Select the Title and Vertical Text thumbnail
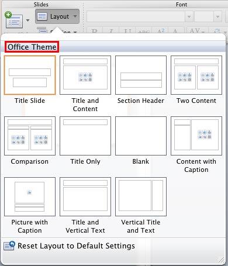 click(x=85, y=196)
